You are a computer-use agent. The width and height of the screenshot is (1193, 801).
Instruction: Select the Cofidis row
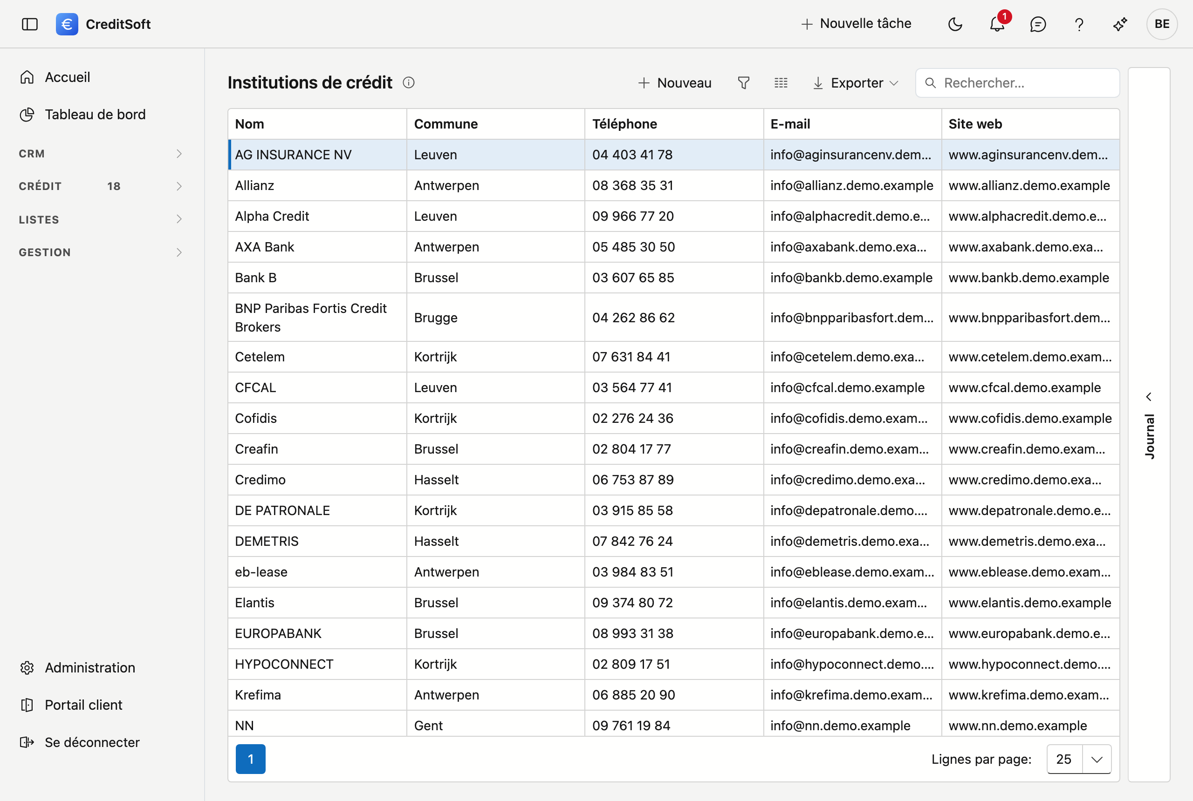[674, 418]
